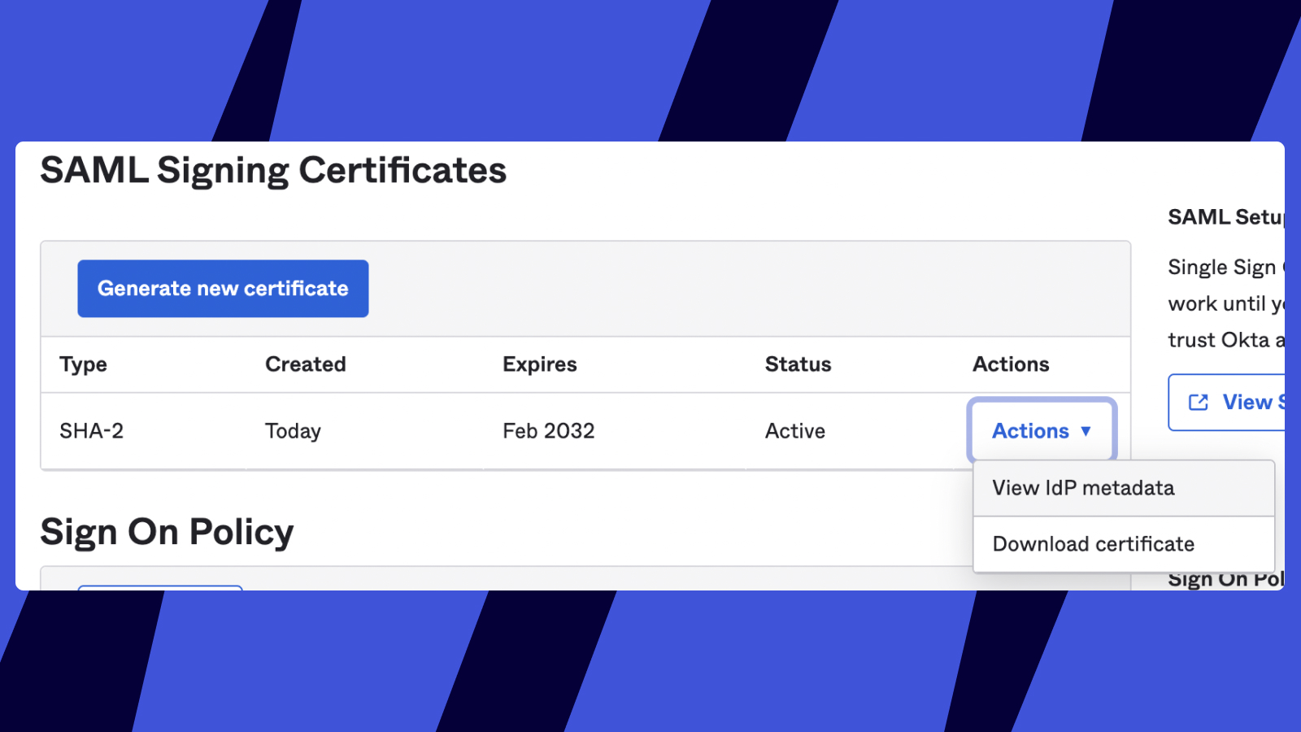Click the Generate new certificate button
The width and height of the screenshot is (1301, 732).
(x=223, y=289)
